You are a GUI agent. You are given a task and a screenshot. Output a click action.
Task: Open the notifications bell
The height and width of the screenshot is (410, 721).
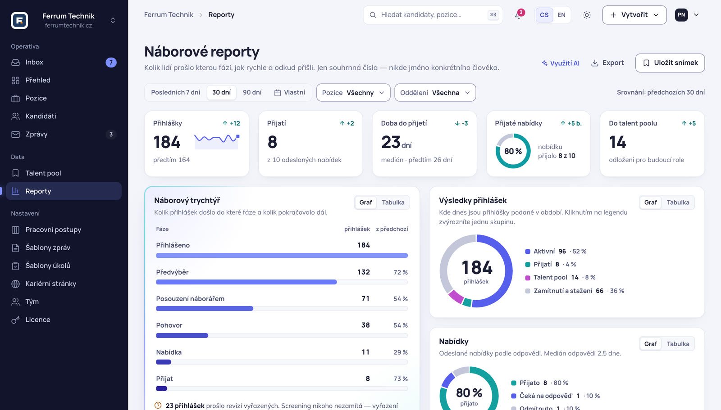pos(519,15)
